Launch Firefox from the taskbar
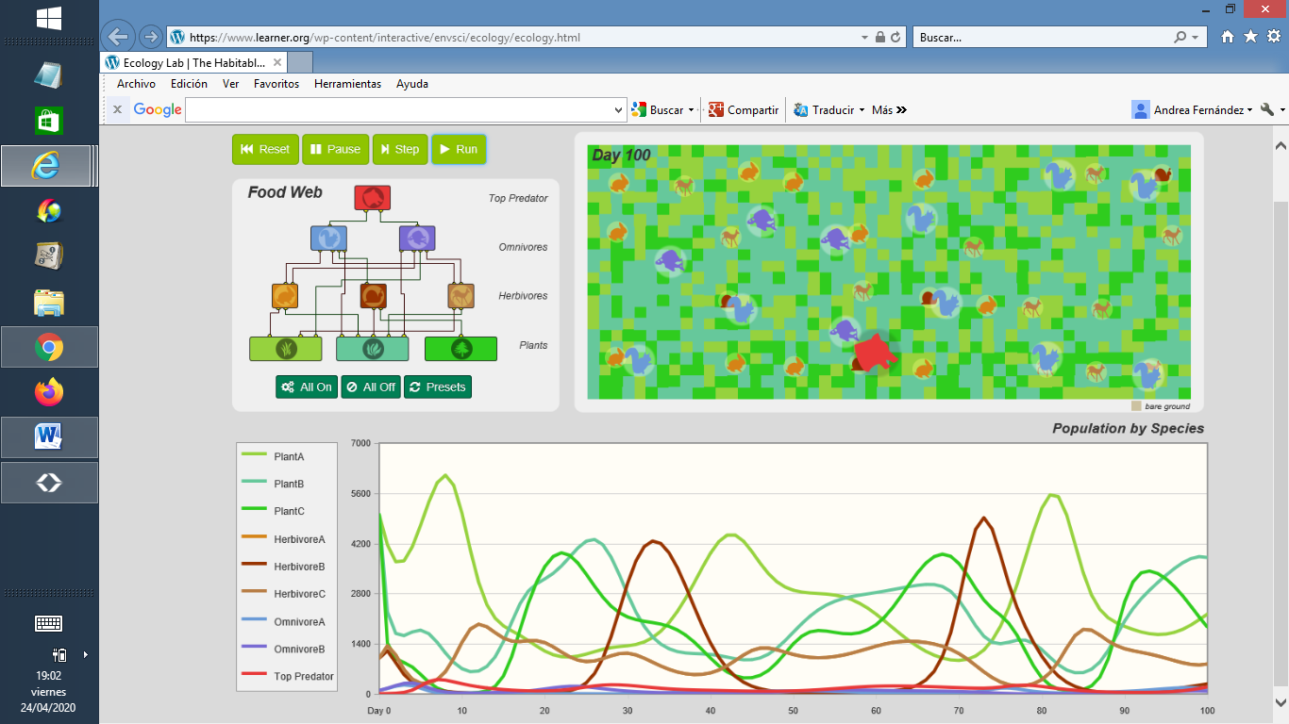 click(48, 394)
